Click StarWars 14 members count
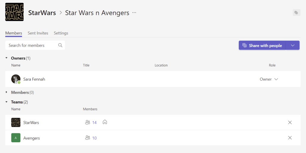 [x=91, y=122]
